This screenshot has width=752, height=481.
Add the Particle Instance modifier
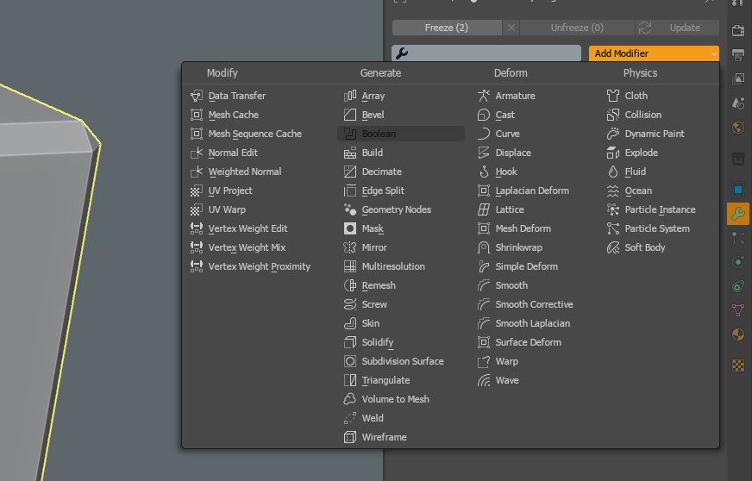[x=660, y=209]
